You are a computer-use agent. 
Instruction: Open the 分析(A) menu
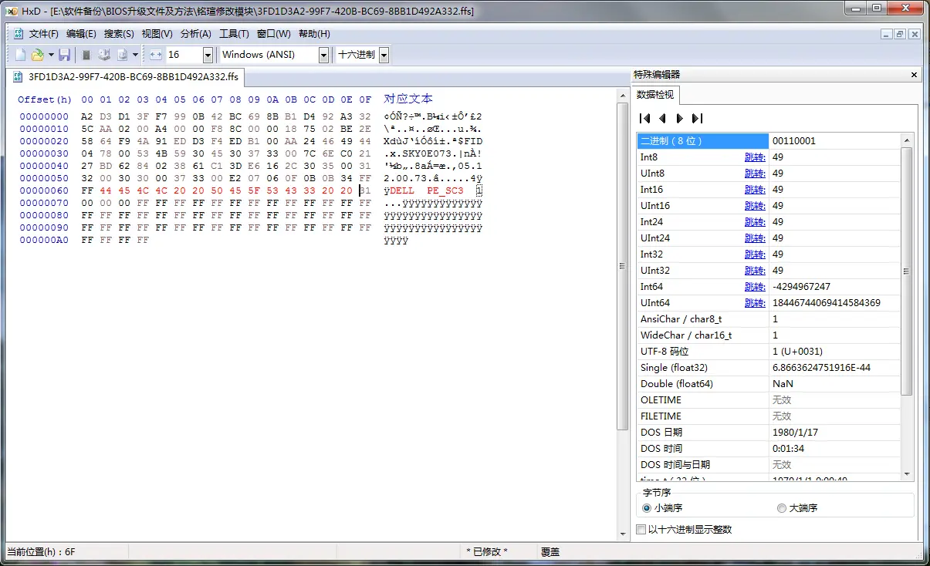pyautogui.click(x=195, y=34)
